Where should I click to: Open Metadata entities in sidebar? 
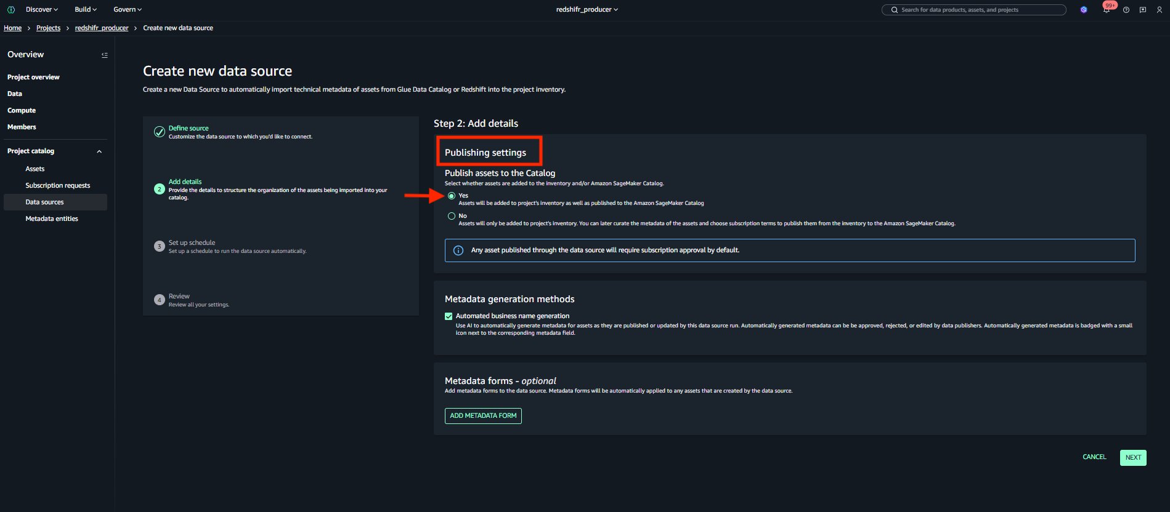click(x=52, y=219)
